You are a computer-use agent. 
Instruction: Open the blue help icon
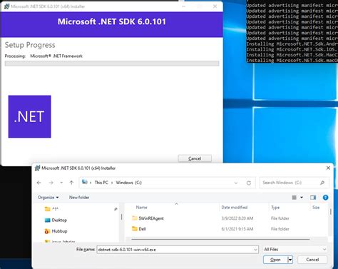point(325,198)
